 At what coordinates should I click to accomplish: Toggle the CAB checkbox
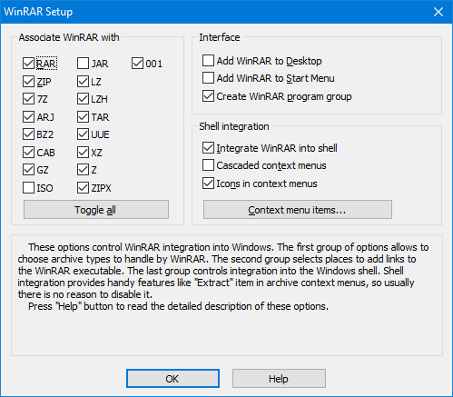tap(28, 153)
